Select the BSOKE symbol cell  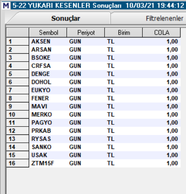48,58
